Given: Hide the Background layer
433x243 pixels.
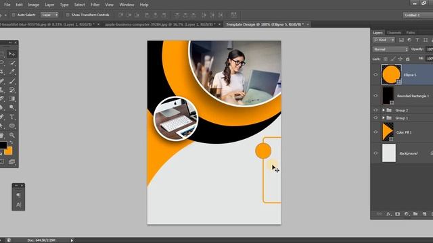Looking at the screenshot, I should pyautogui.click(x=375, y=153).
